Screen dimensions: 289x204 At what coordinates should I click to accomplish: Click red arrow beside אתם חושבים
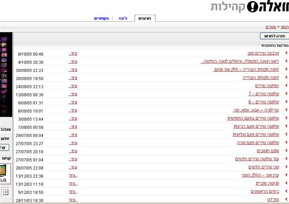pyautogui.click(x=286, y=151)
